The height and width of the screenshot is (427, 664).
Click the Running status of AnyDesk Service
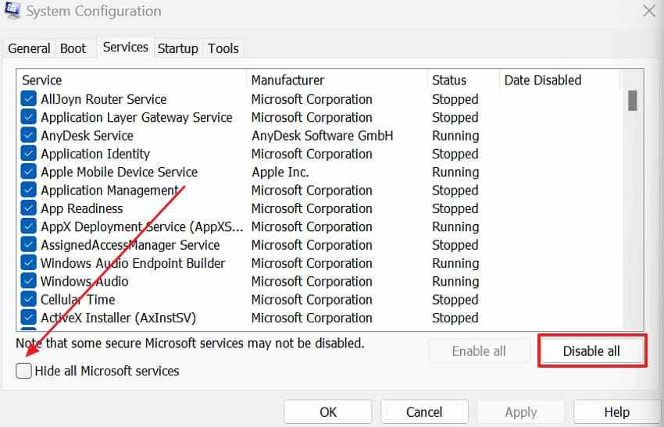(455, 135)
